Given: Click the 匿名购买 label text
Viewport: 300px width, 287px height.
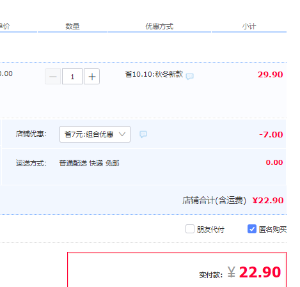Looking at the screenshot, I should pos(272,229).
